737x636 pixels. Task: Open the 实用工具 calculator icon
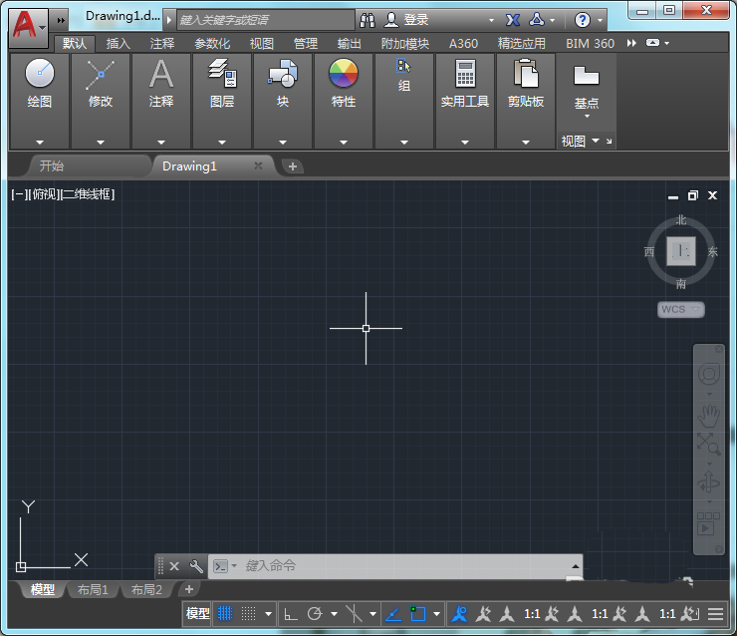click(x=465, y=74)
